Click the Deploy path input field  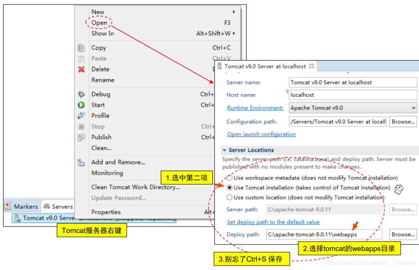(x=324, y=234)
